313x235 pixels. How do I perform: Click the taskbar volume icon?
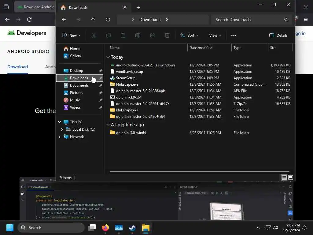click(275, 228)
